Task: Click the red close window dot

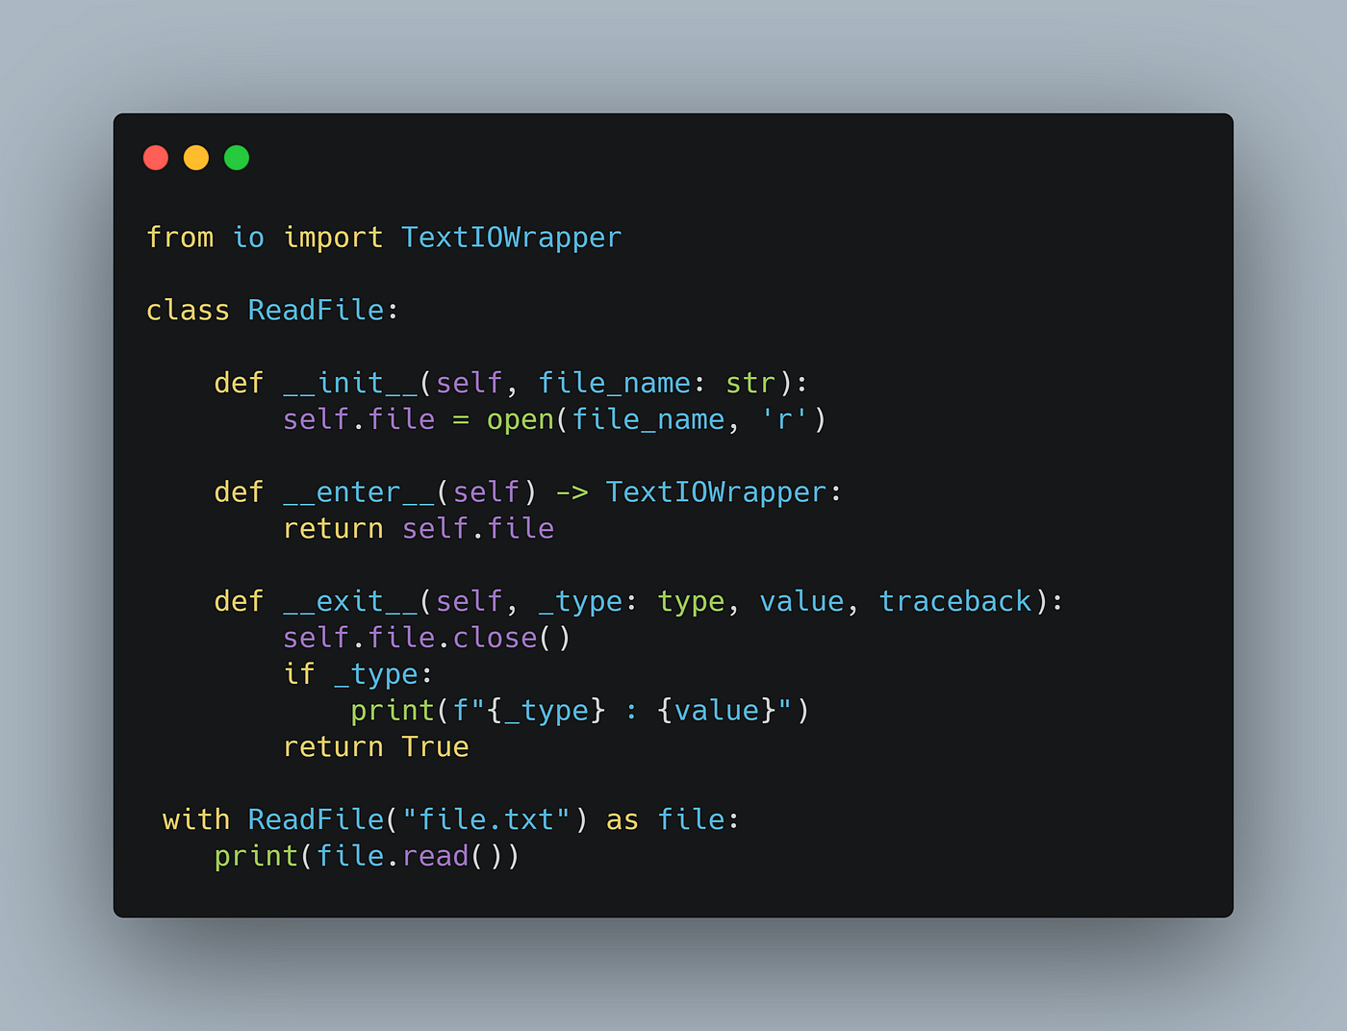Action: (x=156, y=158)
